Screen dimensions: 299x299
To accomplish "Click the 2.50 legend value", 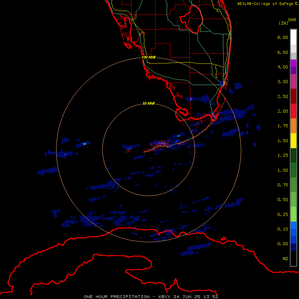I will pyautogui.click(x=283, y=96).
